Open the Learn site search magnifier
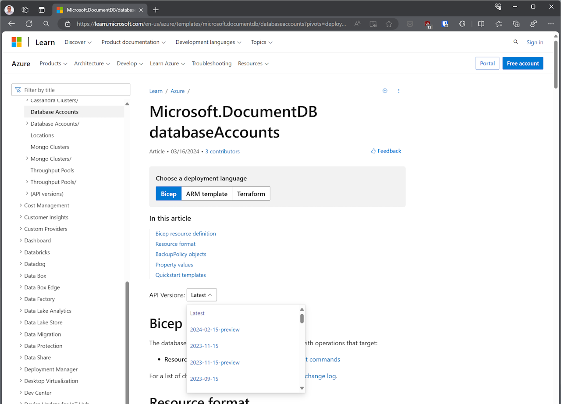Image resolution: width=561 pixels, height=404 pixels. click(515, 42)
